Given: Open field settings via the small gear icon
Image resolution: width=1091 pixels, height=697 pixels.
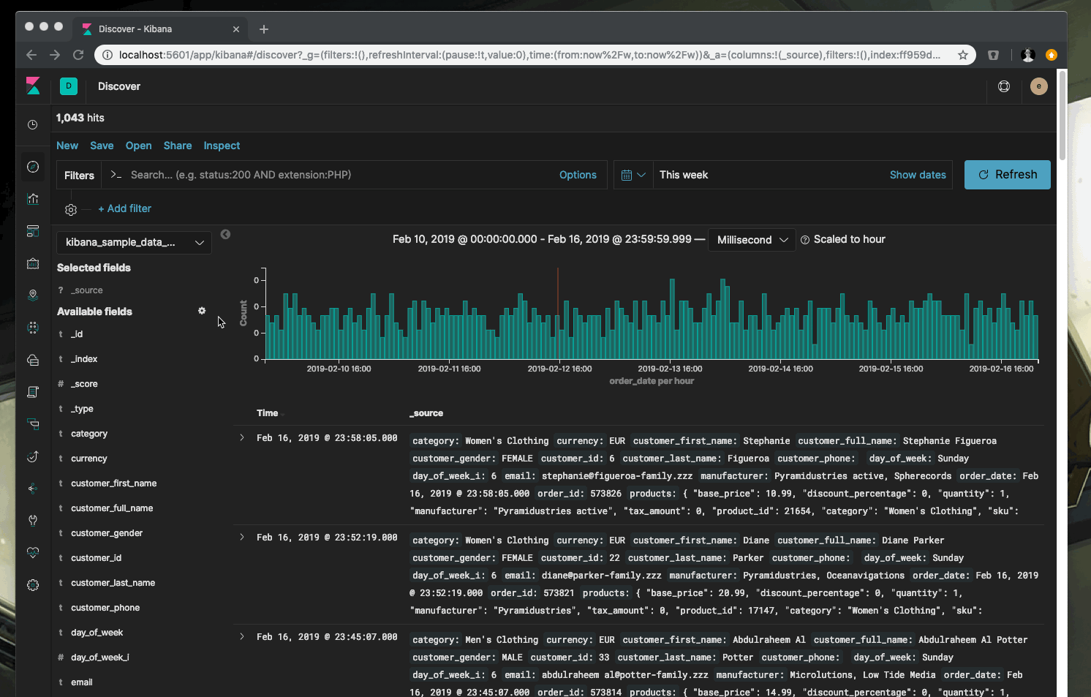Looking at the screenshot, I should click(x=202, y=311).
